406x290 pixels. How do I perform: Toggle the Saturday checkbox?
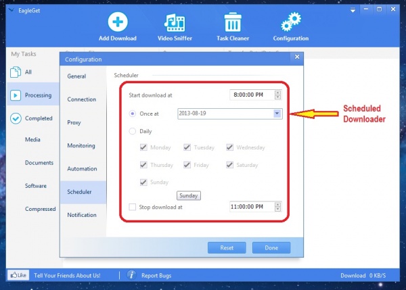229,165
